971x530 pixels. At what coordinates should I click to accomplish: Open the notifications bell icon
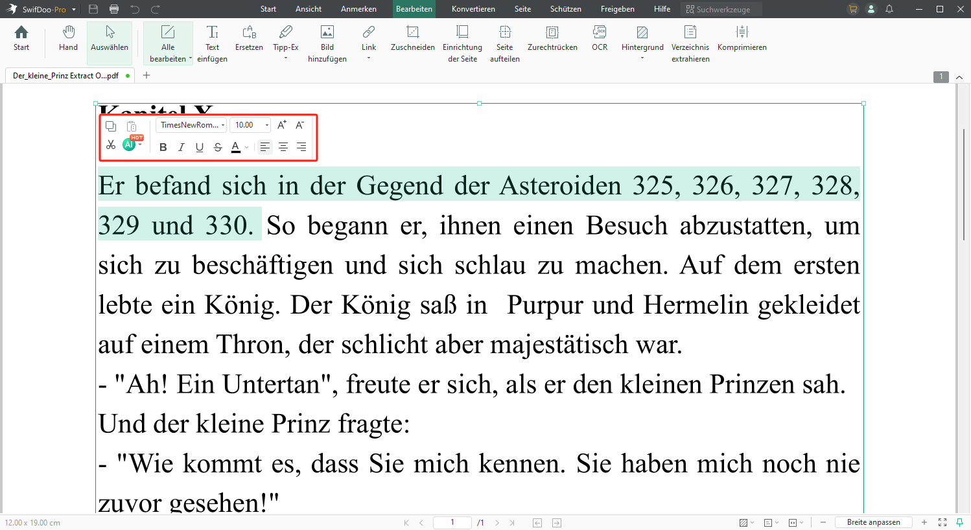point(889,9)
